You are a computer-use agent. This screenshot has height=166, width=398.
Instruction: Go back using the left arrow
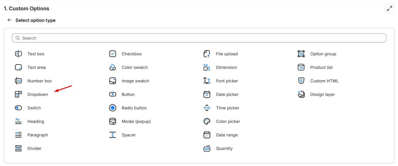pyautogui.click(x=10, y=20)
